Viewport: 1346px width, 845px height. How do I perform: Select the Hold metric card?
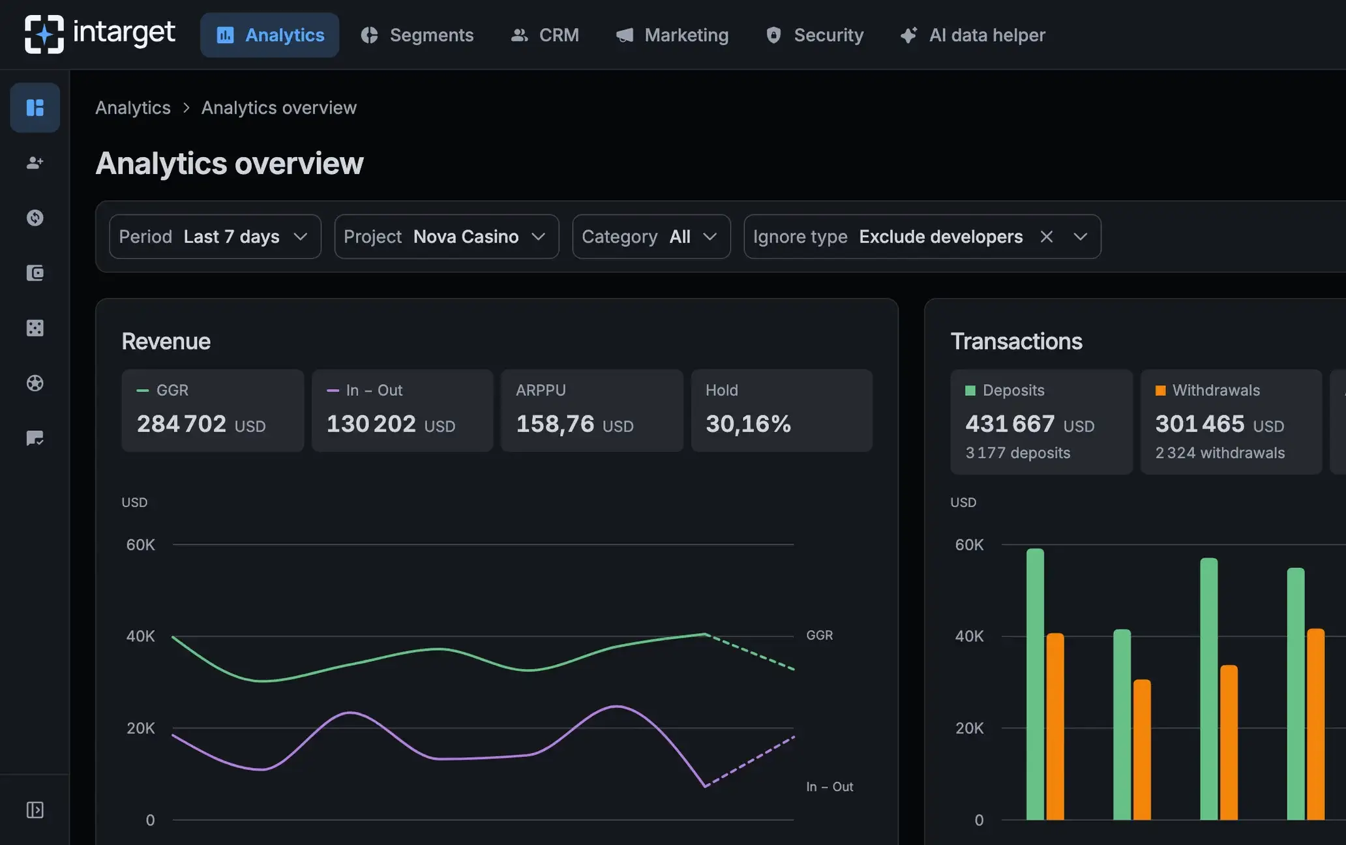click(782, 410)
